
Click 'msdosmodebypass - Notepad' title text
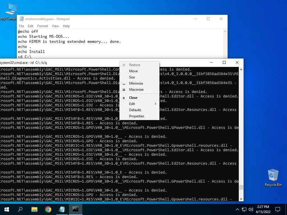tap(47, 19)
